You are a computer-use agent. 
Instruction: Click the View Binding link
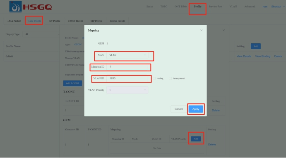tap(263, 56)
